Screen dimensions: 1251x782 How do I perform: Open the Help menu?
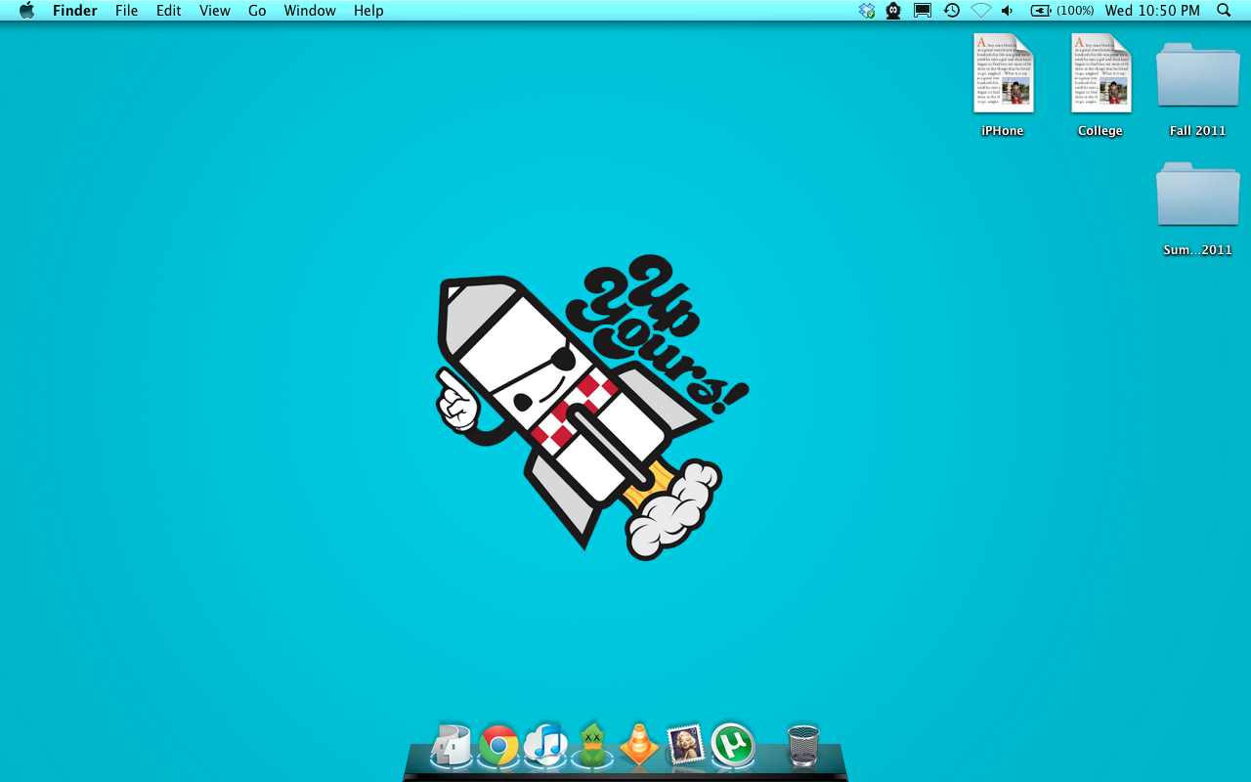click(x=368, y=11)
